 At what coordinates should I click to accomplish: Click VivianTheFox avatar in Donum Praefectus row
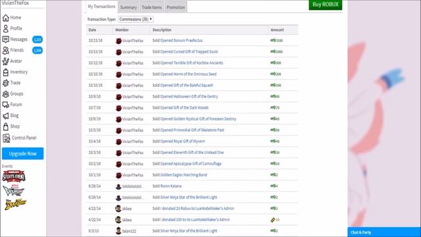pyautogui.click(x=118, y=41)
